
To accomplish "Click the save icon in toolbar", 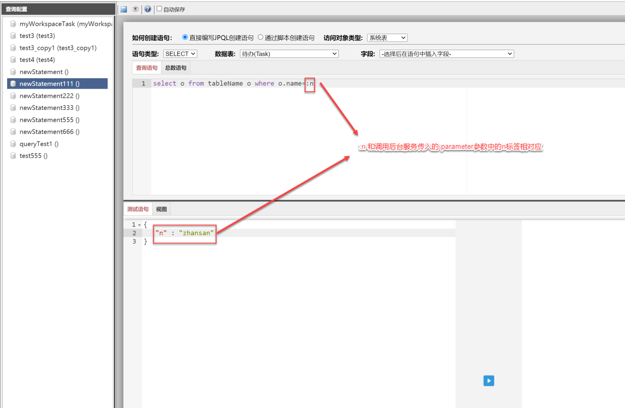I will point(124,9).
